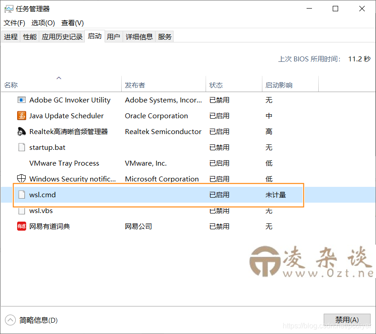Switch to the 用户 tab
Screen dimensions: 376x334
(114, 37)
